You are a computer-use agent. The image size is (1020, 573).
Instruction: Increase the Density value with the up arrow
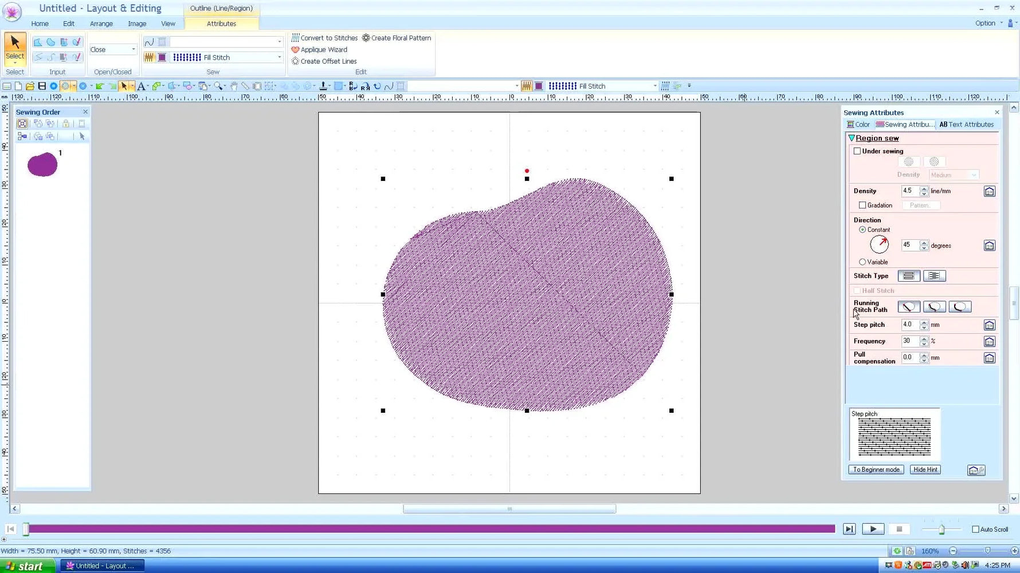click(924, 188)
